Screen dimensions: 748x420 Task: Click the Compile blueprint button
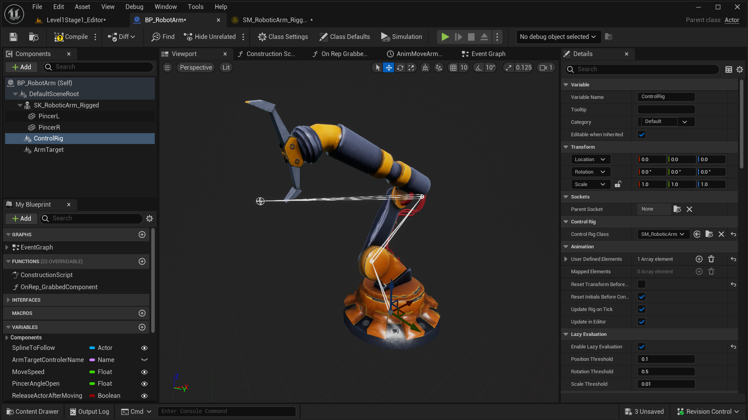pos(71,37)
